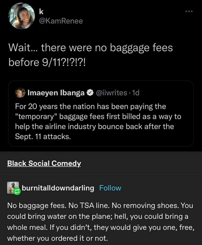Image resolution: width=202 pixels, height=245 pixels.
Task: Select the Imaeyen Ibanga verified checkmark icon
Action: [x=90, y=92]
